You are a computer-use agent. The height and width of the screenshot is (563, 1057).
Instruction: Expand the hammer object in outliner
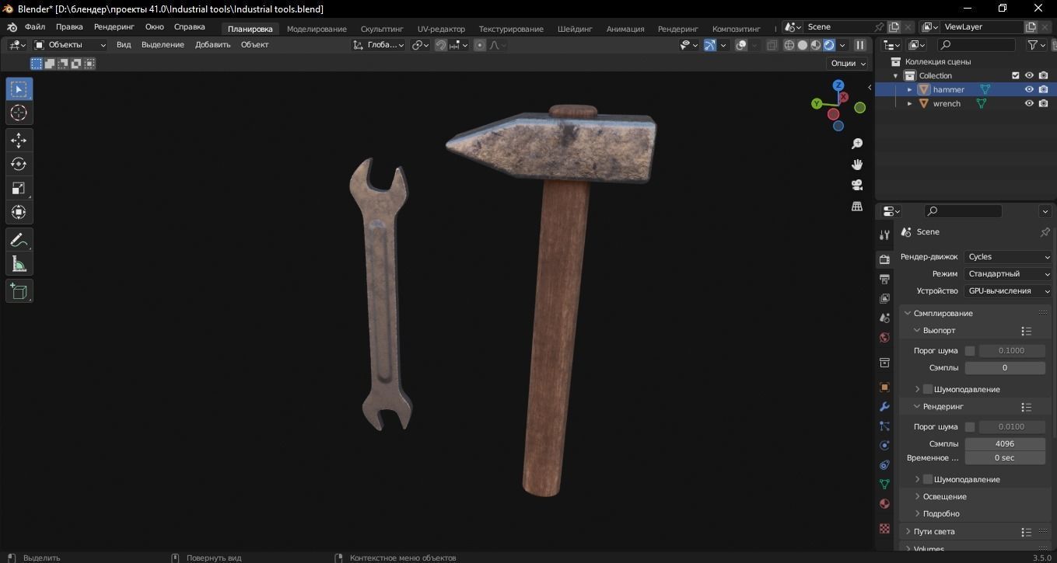pos(910,89)
